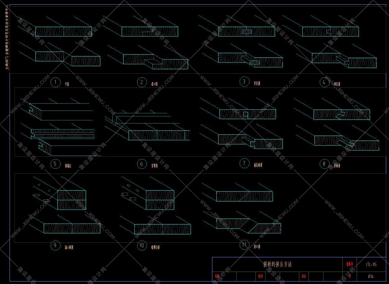Click the circled number 1 marker
This screenshot has height=284, width=389.
[55, 82]
